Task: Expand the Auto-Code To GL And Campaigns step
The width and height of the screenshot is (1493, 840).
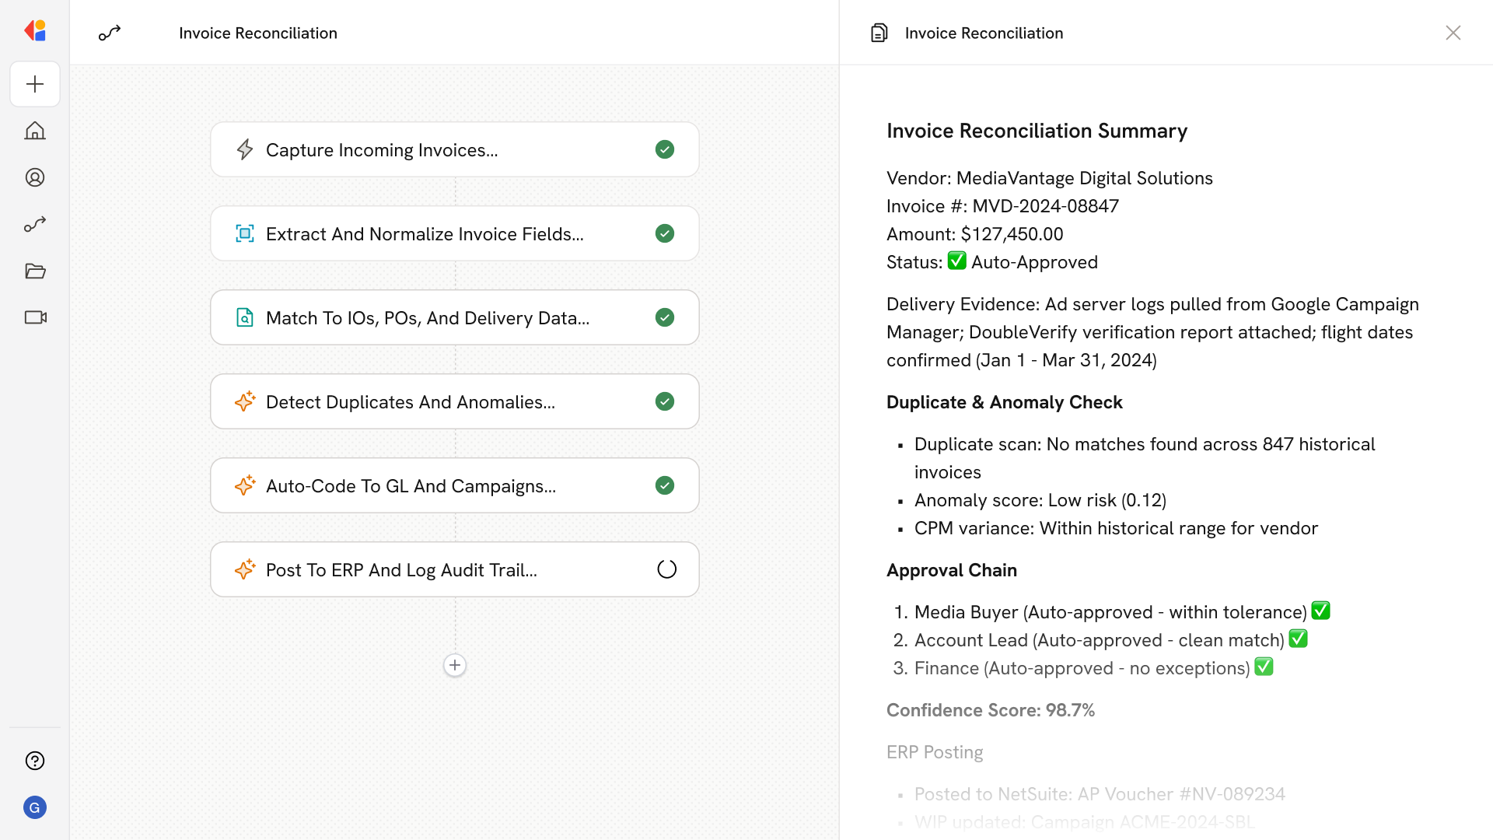Action: pos(411,485)
